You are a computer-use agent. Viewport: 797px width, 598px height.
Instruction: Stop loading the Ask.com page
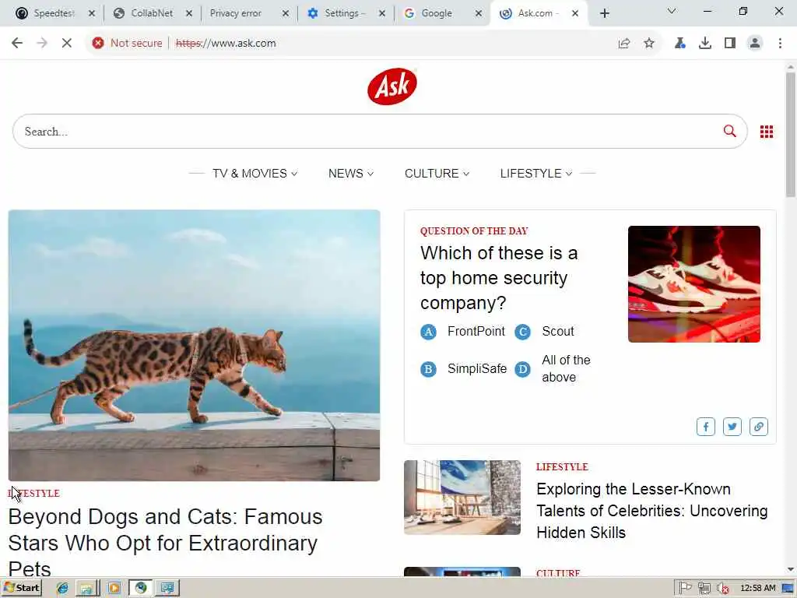(x=67, y=44)
